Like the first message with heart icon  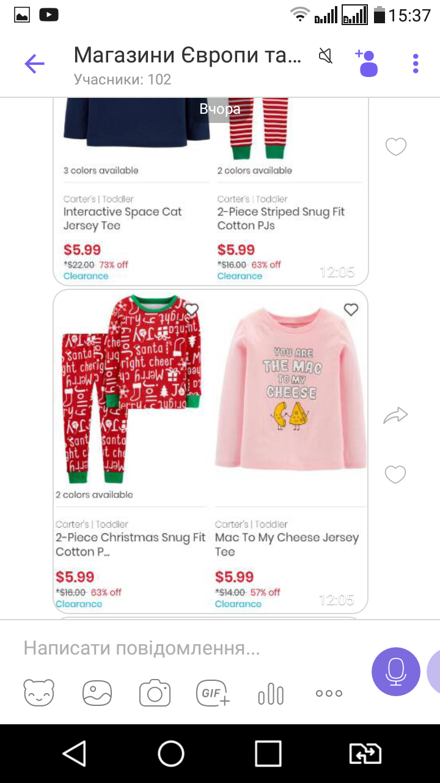396,147
